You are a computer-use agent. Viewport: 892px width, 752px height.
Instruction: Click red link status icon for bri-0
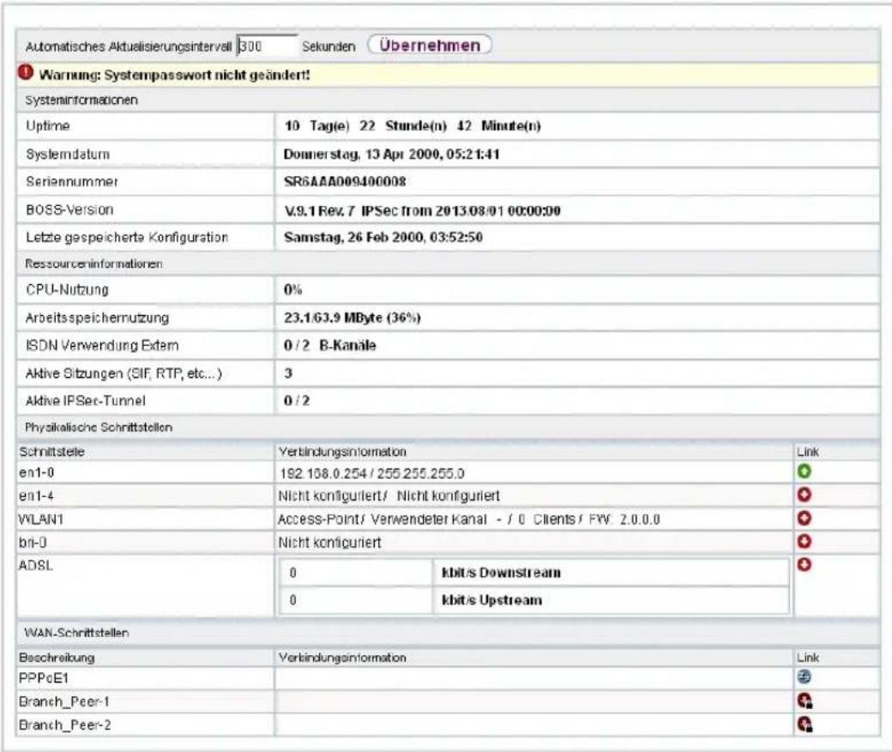(x=805, y=542)
